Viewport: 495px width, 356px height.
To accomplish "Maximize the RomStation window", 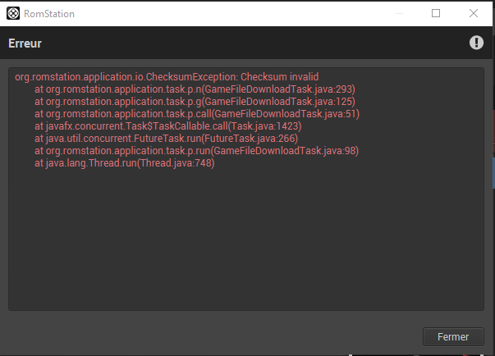I will (436, 13).
